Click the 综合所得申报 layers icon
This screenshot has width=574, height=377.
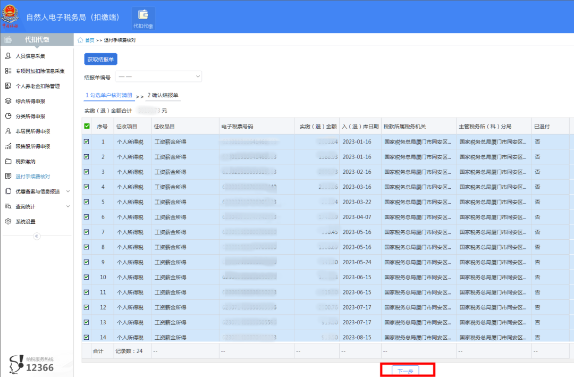(x=8, y=100)
